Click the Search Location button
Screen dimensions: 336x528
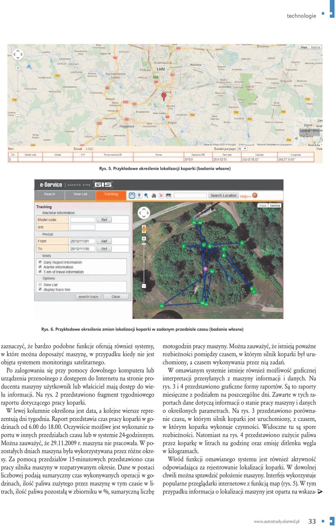pyautogui.click(x=223, y=195)
